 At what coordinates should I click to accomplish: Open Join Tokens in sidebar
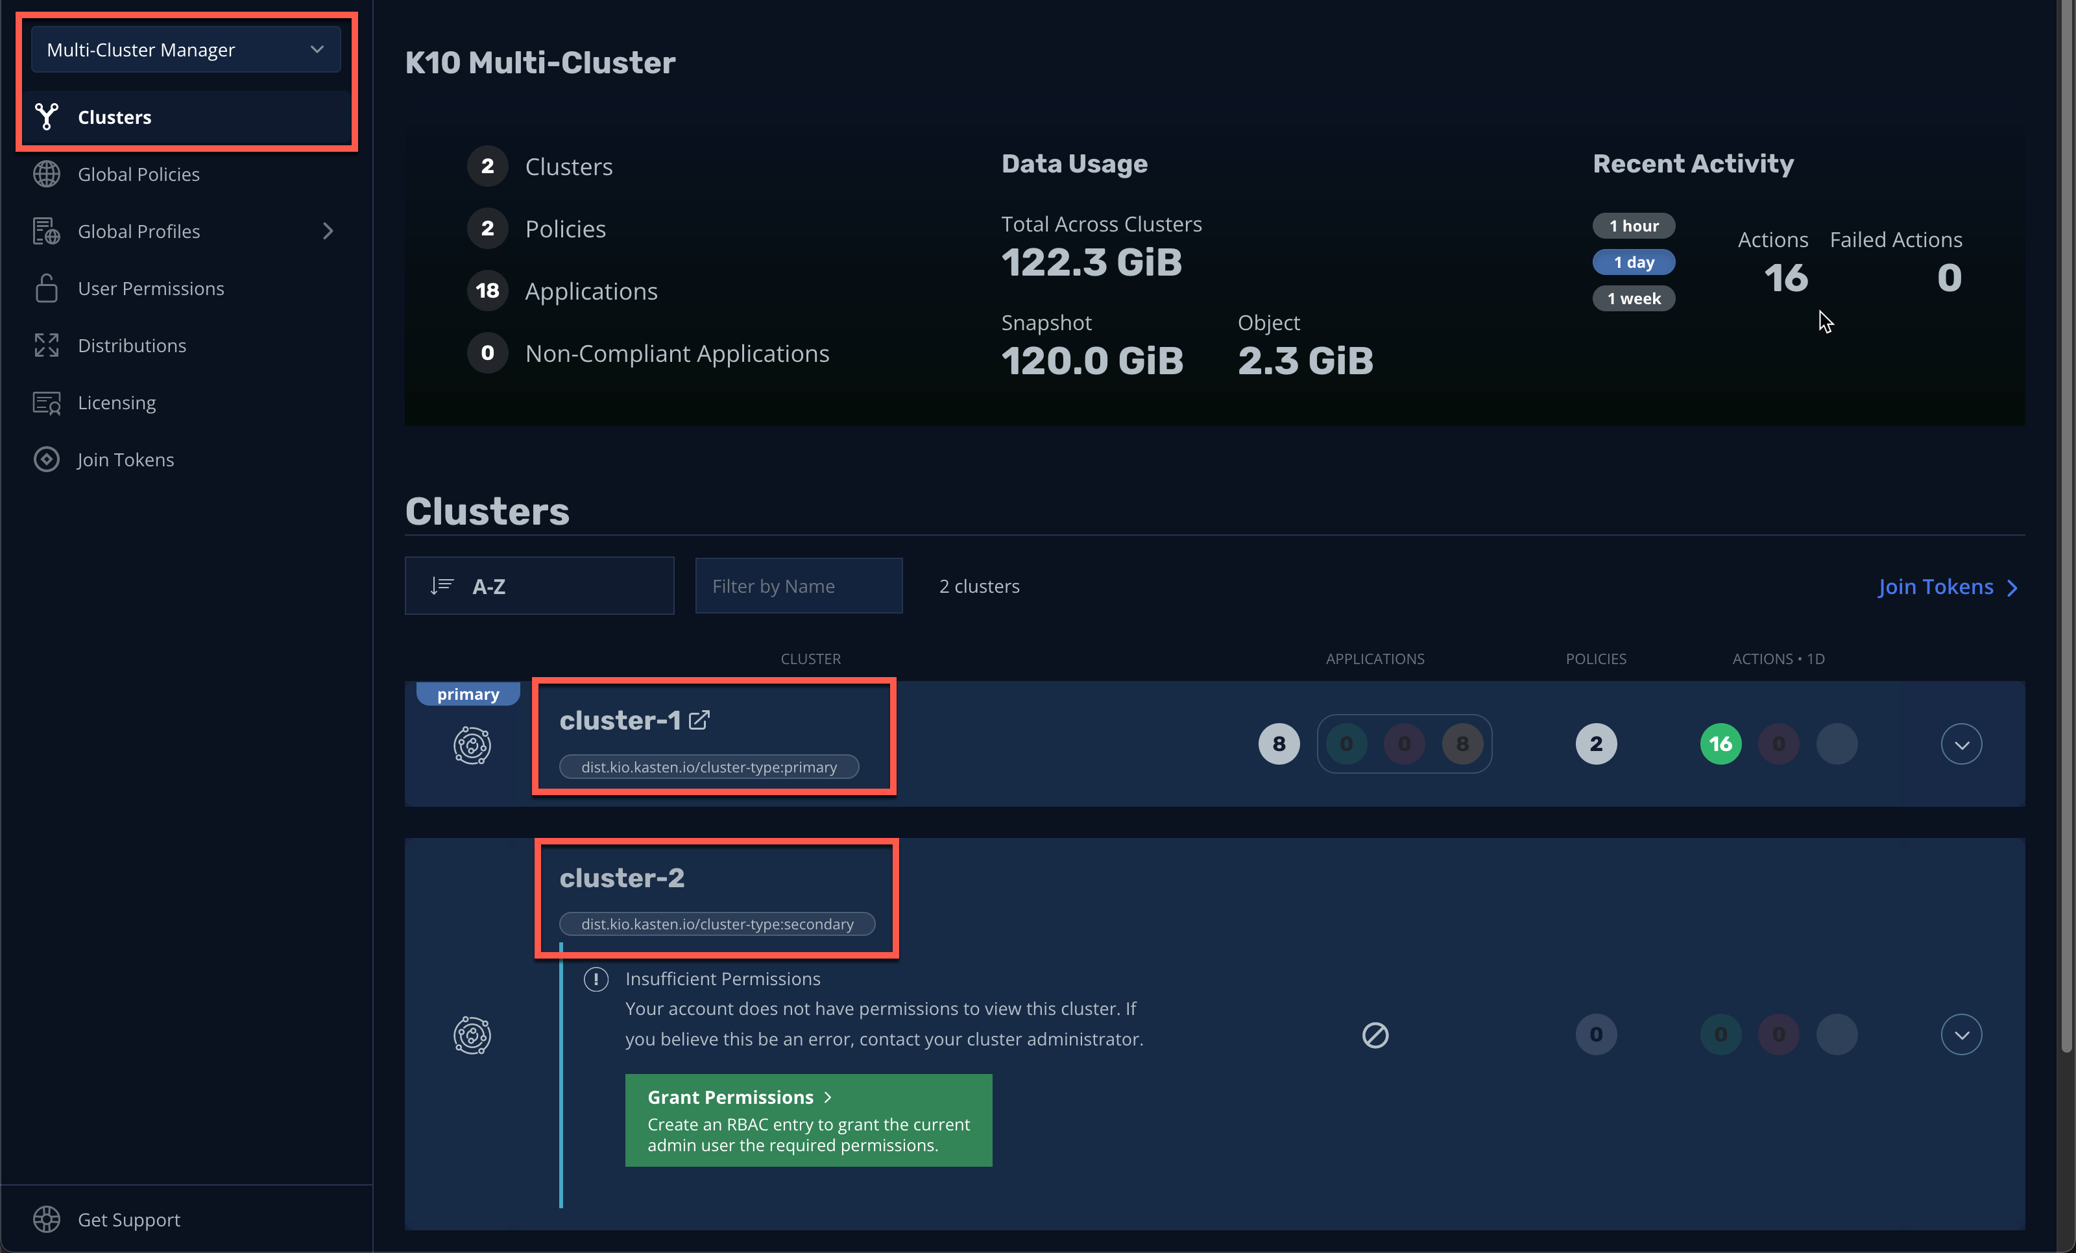click(126, 460)
